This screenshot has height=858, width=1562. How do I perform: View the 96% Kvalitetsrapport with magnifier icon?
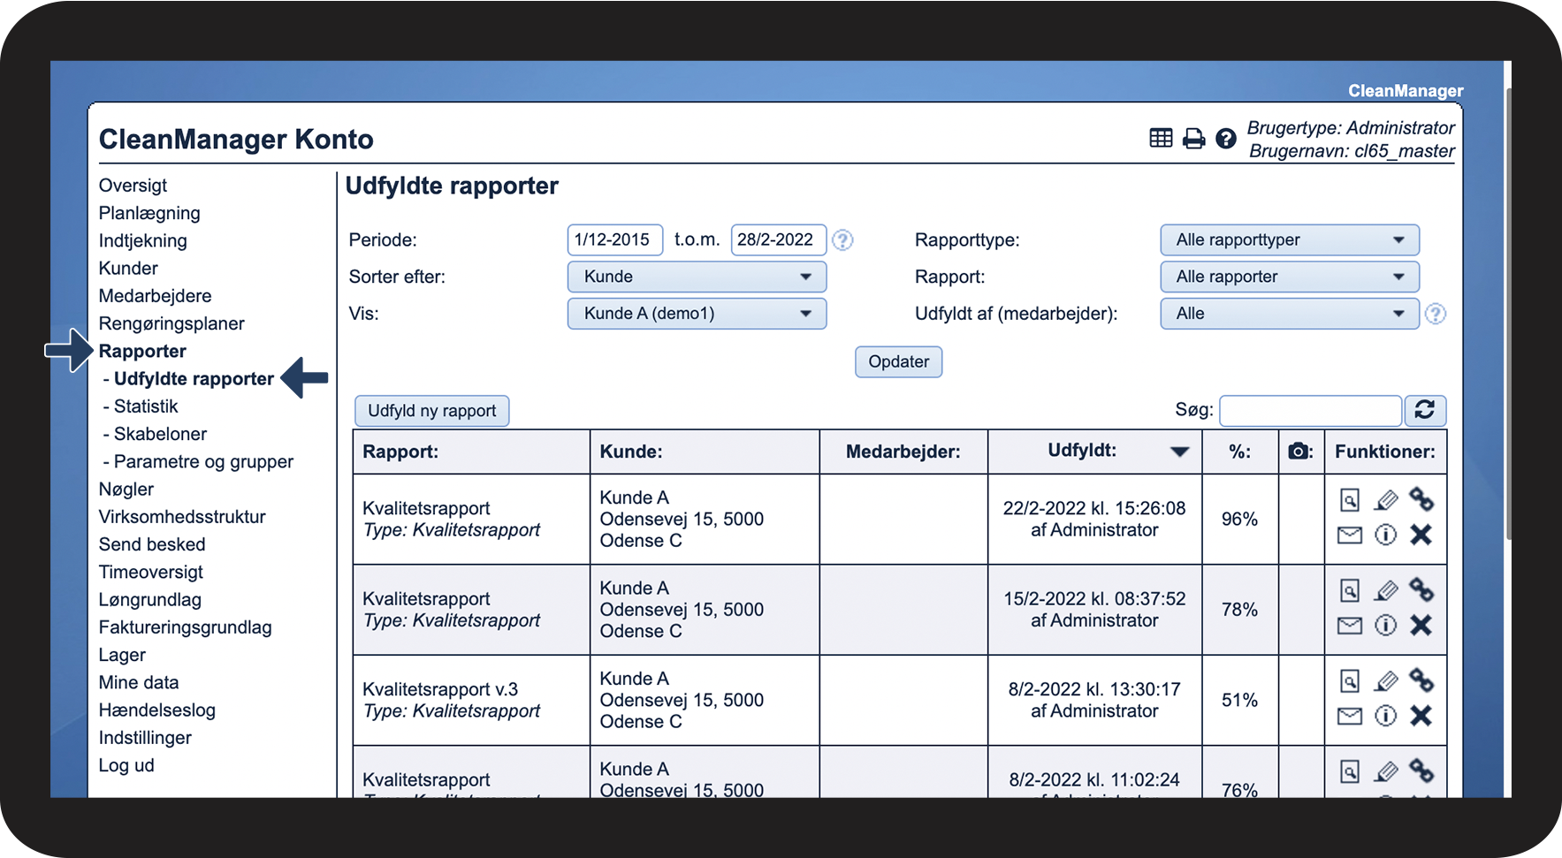coord(1349,500)
